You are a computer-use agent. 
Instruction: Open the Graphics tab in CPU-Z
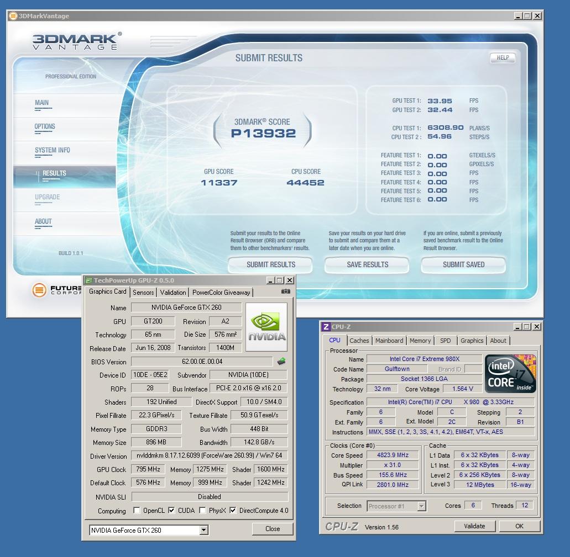[472, 341]
